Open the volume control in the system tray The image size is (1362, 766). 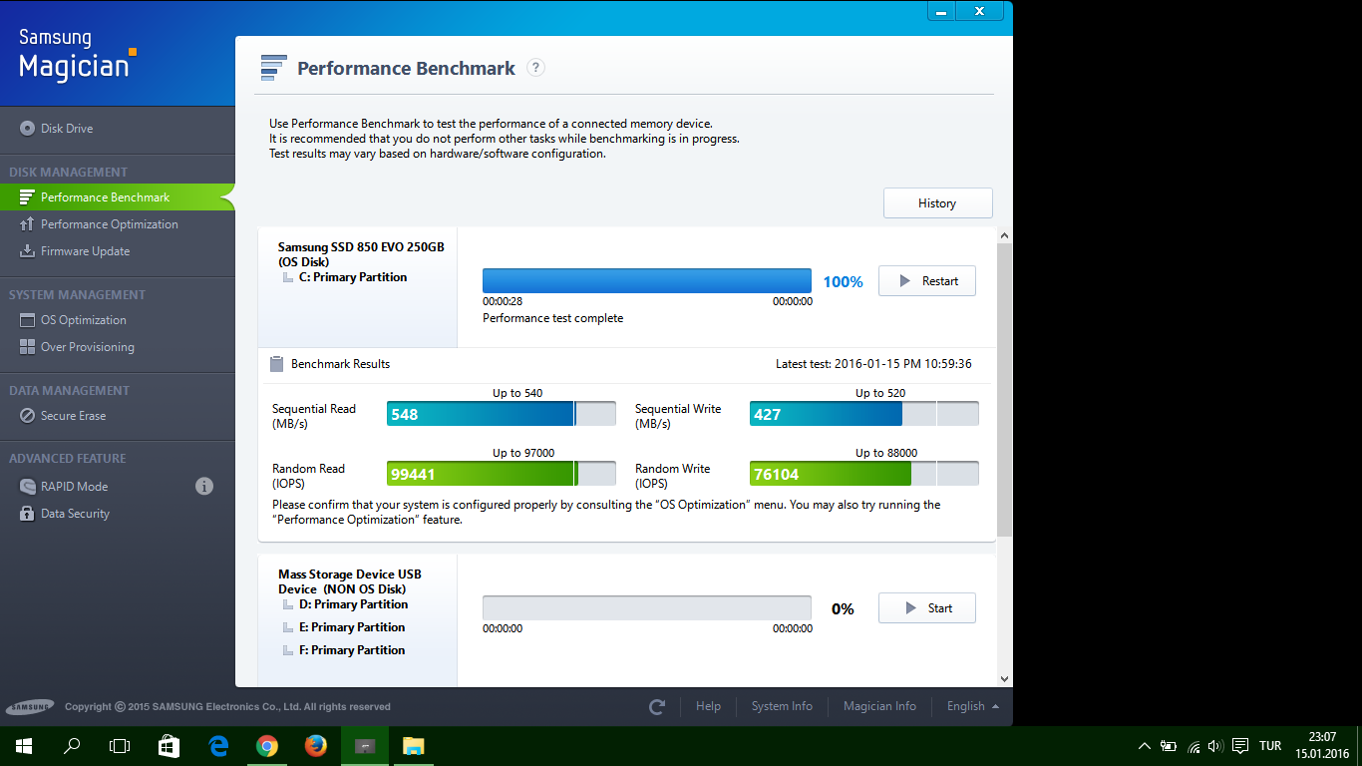pyautogui.click(x=1215, y=746)
